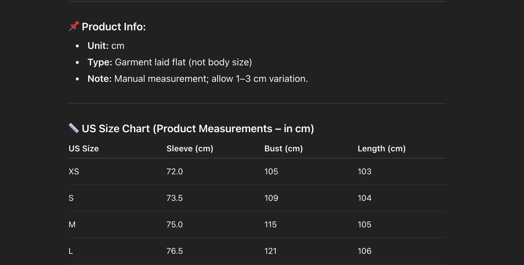Click the 72.0 sleeve value
524x265 pixels.
tap(174, 172)
